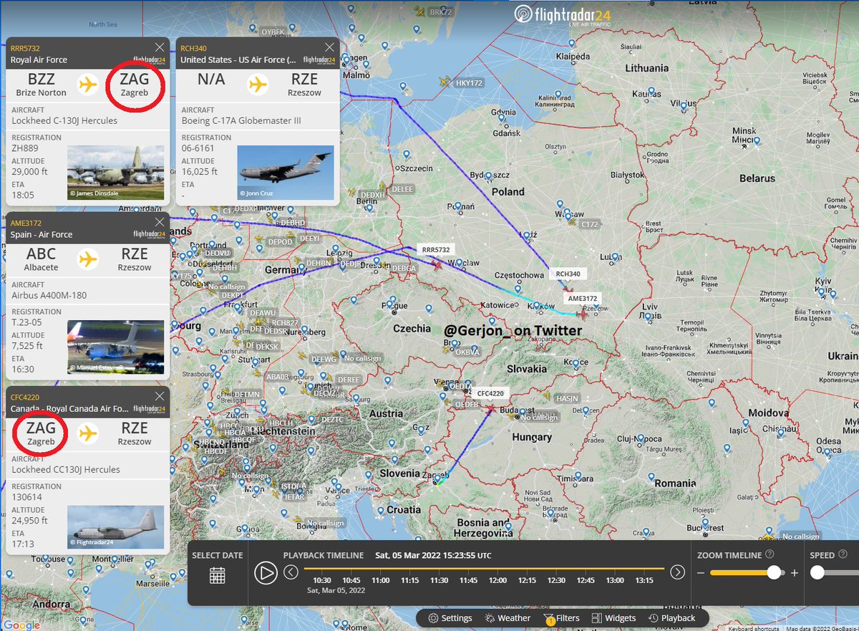
Task: Open Weather in bottom toolbar
Action: click(508, 618)
